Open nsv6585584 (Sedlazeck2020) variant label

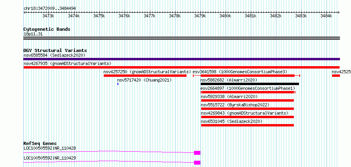[x=54, y=55]
